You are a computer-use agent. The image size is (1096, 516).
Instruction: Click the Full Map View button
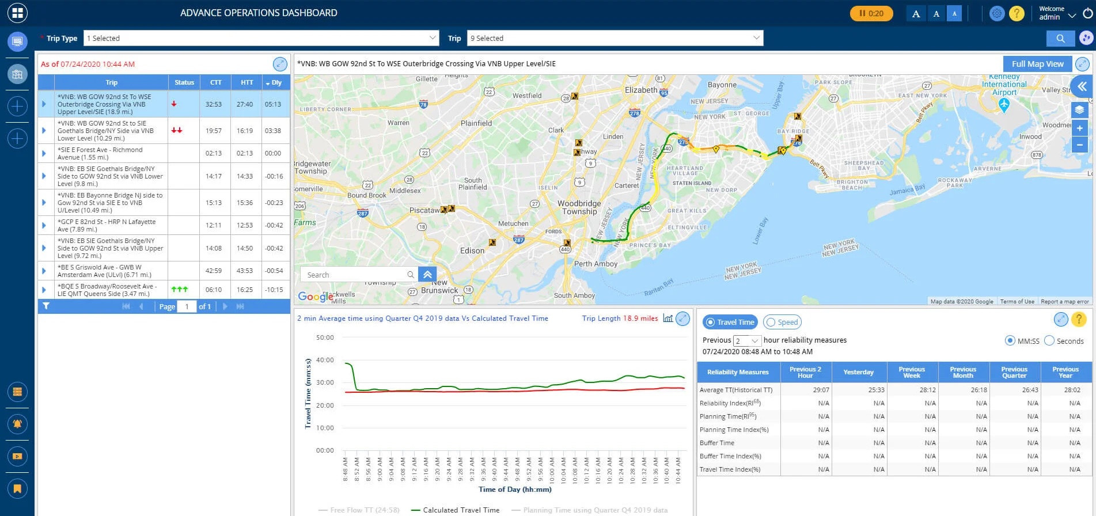point(1037,64)
